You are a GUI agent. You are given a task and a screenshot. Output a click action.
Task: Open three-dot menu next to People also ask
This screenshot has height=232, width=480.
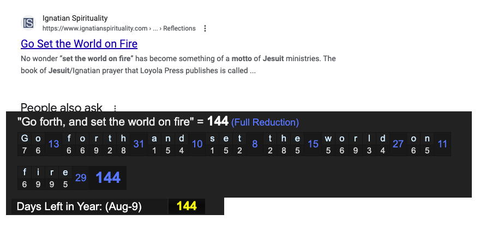coord(115,108)
